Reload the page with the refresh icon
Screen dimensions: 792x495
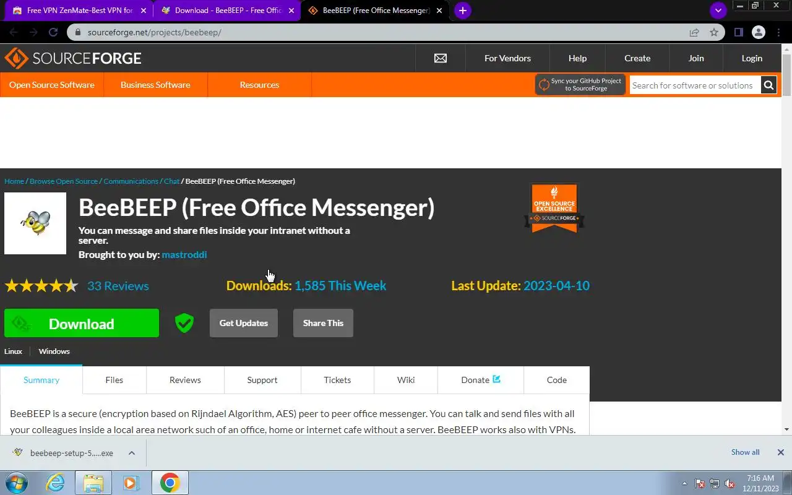pos(53,32)
